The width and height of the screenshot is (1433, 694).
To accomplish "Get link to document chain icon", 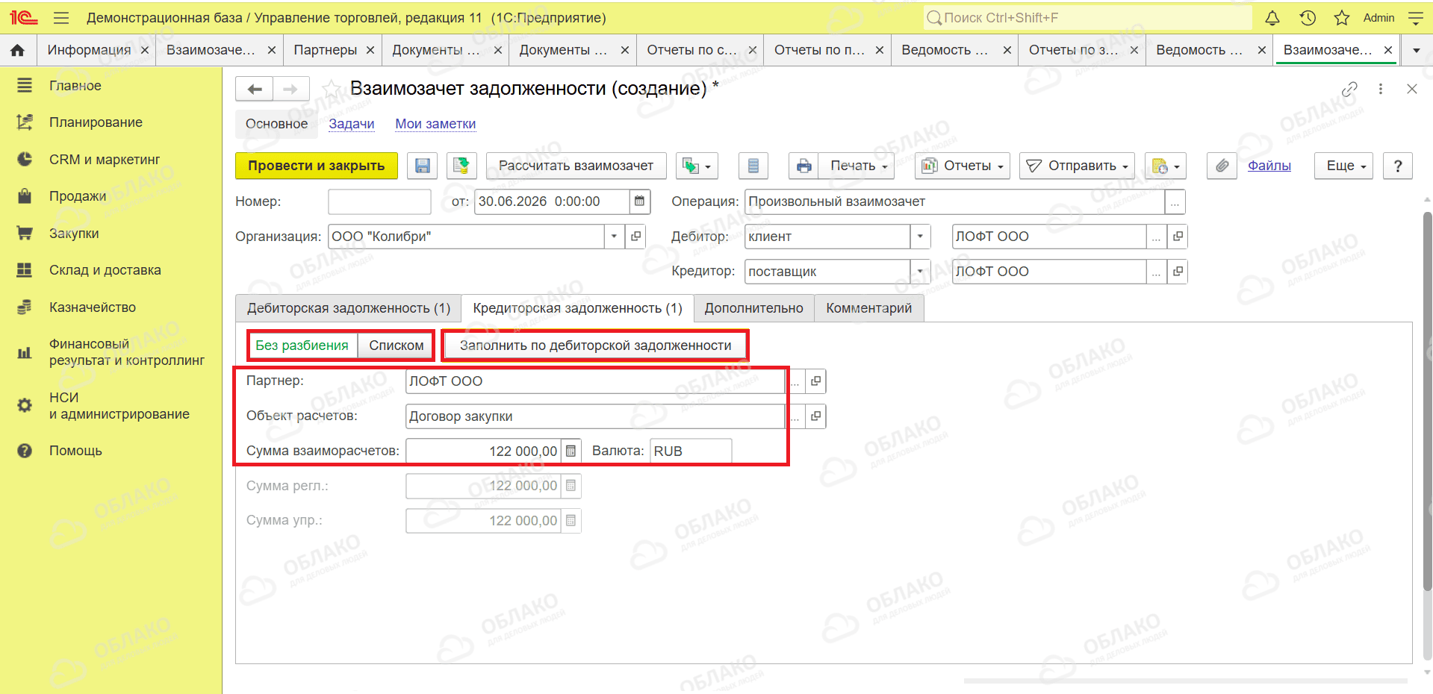I will pos(1349,90).
